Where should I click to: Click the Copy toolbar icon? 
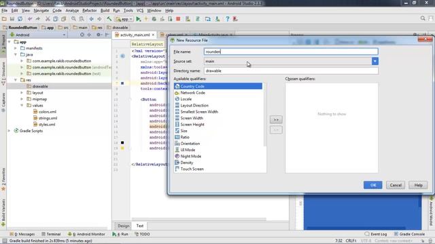pos(56,19)
